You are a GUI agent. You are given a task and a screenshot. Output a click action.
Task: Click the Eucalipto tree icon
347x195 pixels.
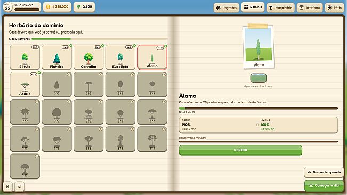click(x=120, y=59)
